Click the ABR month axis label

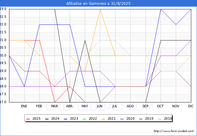69,106
